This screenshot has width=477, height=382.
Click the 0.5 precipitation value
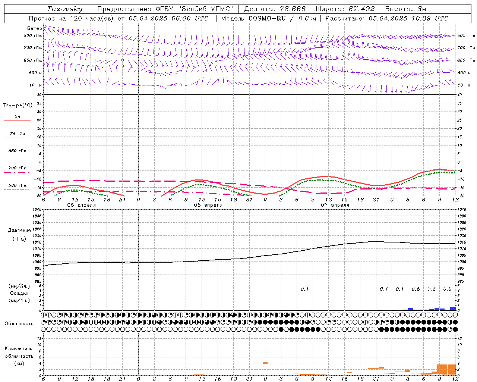[x=416, y=289]
